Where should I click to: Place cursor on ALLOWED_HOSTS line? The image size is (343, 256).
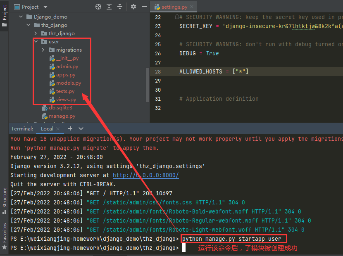coord(214,71)
